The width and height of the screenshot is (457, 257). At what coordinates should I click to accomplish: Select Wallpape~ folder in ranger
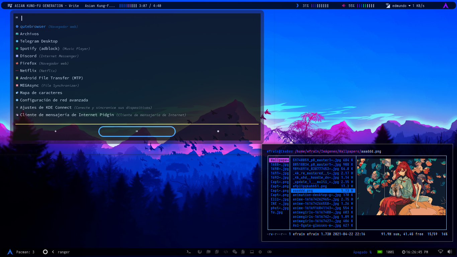pyautogui.click(x=279, y=160)
